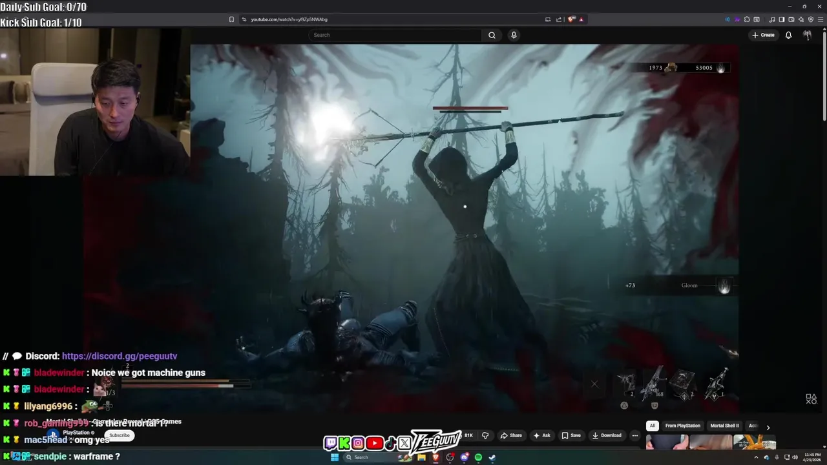Open site settings icon in address bar
Screen dimensions: 827x465
click(244, 19)
